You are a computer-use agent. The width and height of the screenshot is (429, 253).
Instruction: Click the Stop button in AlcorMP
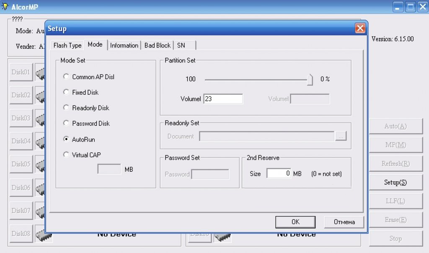point(395,238)
